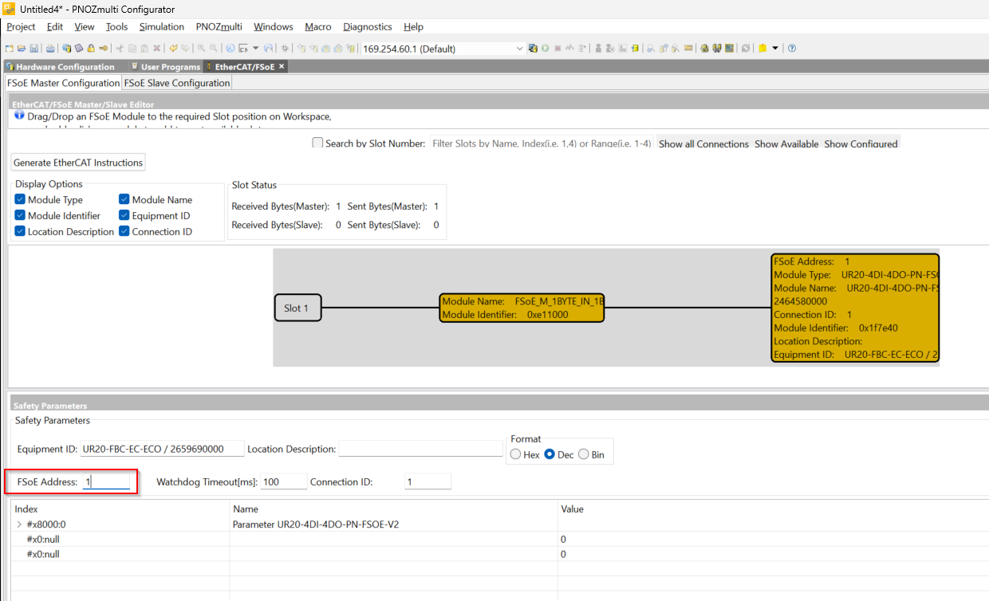Open the Project menu
Screen dimensions: 989x601
coord(21,26)
